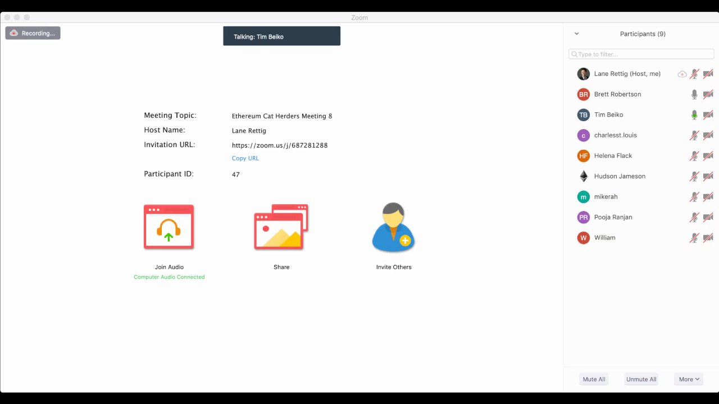Select the Lane Rettig (Host, me) name
719x404 pixels.
pyautogui.click(x=627, y=74)
